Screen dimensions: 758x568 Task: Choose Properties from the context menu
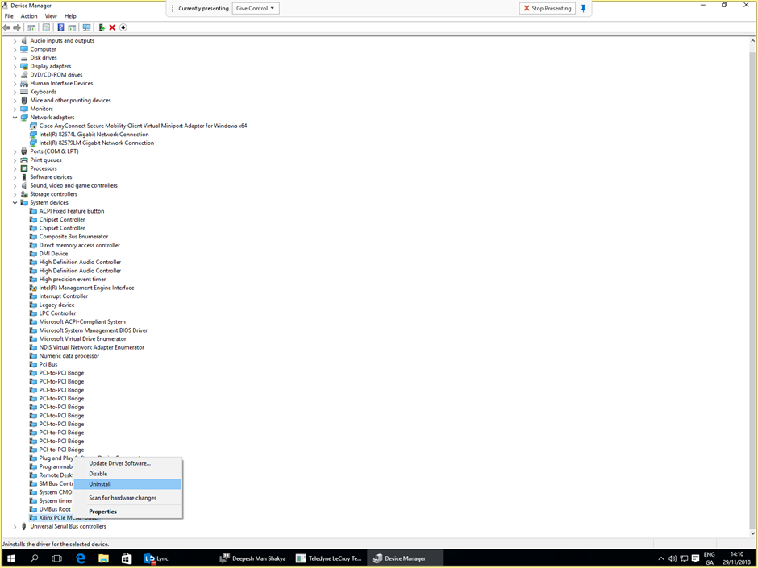coord(102,511)
